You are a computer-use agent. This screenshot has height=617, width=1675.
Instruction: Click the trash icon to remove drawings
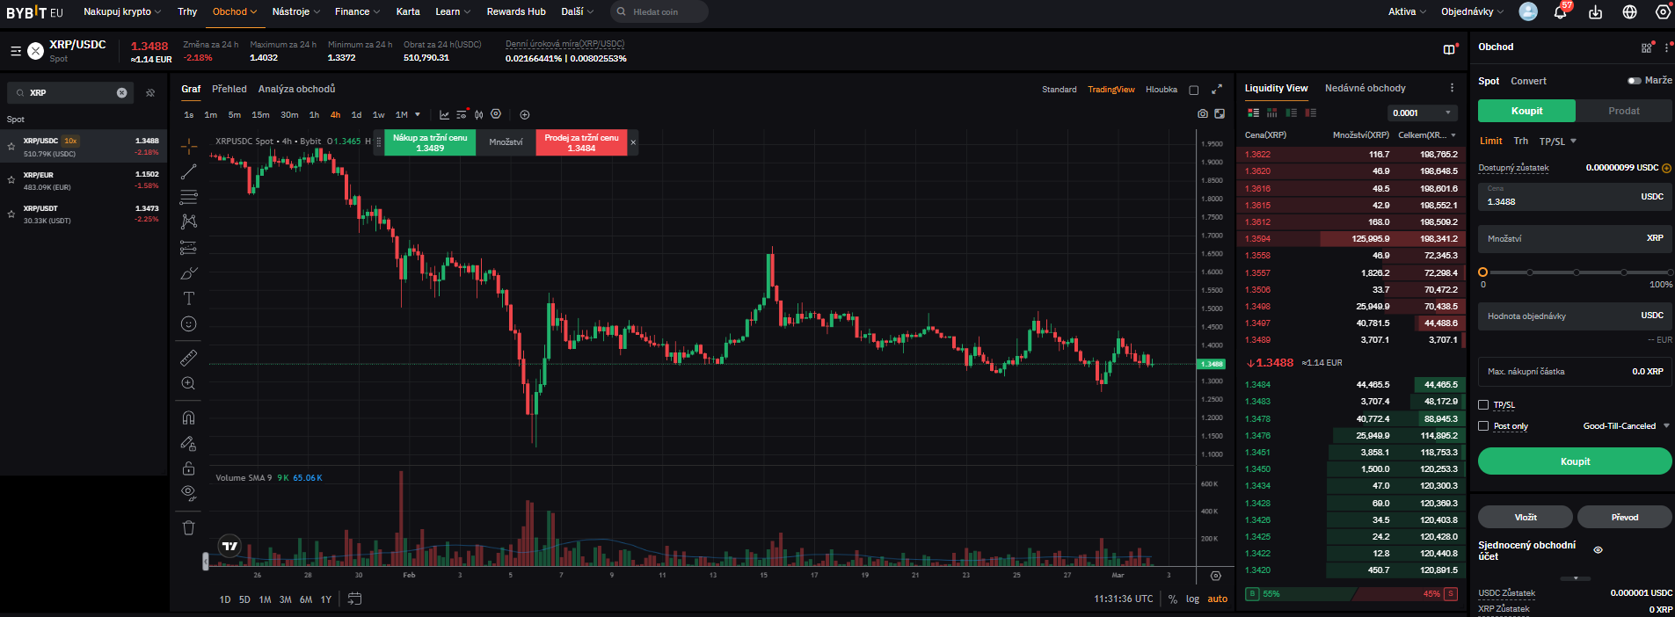point(188,528)
